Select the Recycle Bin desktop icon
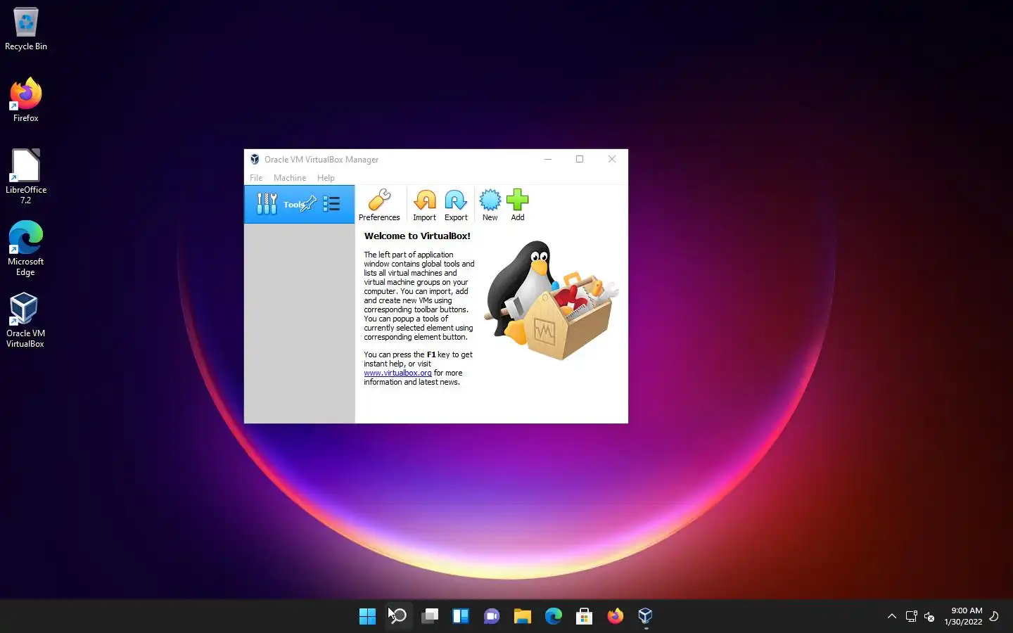The width and height of the screenshot is (1013, 633). click(26, 30)
